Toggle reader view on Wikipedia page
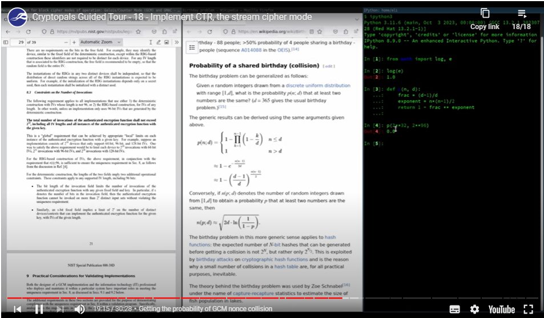The width and height of the screenshot is (544, 318). pos(312,31)
